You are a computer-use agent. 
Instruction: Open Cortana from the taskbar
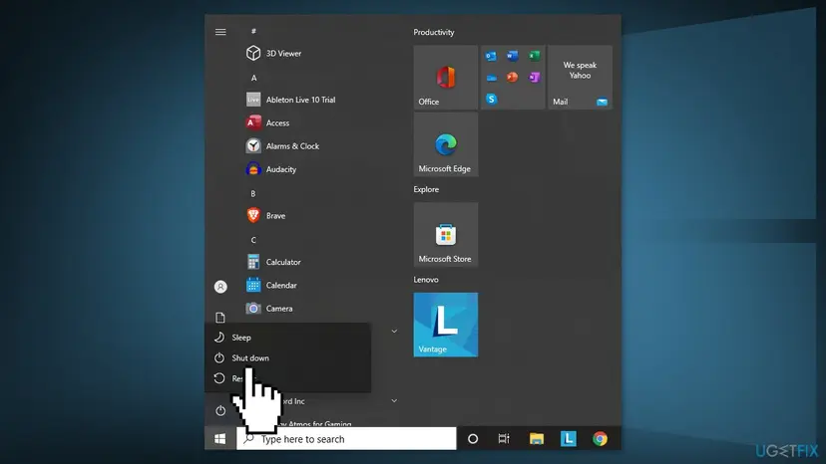(473, 439)
